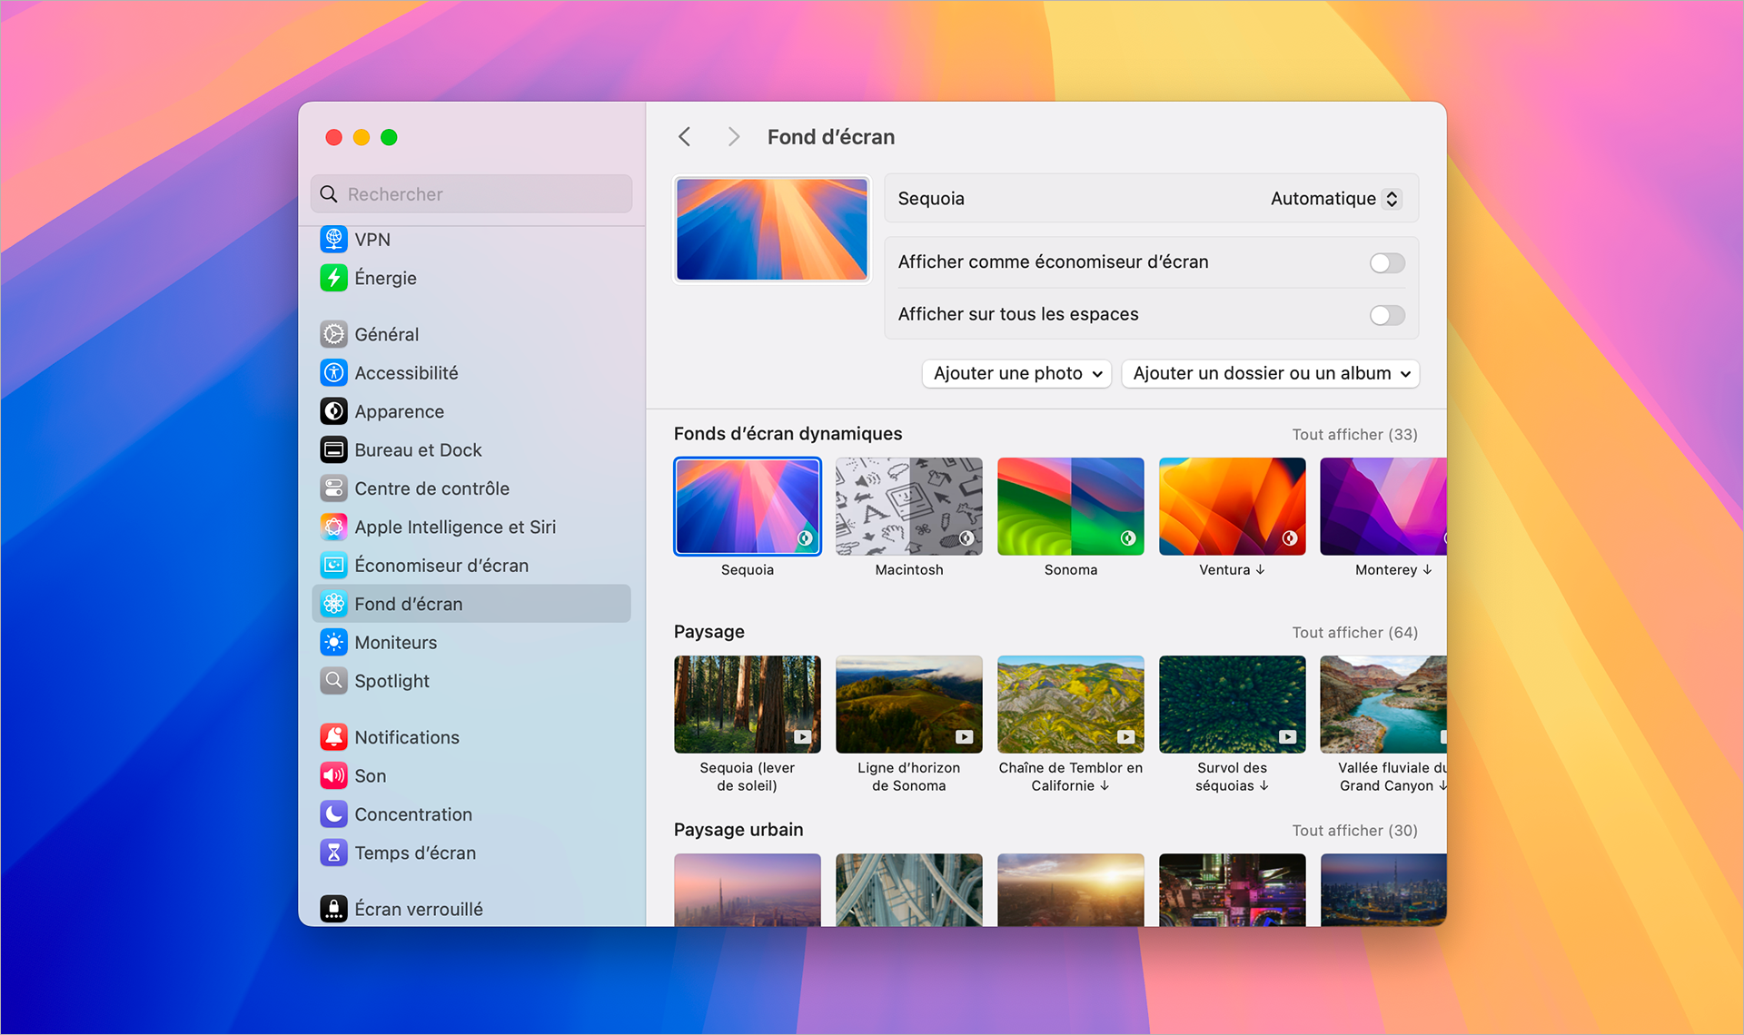
Task: Select the Sonoma dynamic wallpaper thumbnail
Action: [1070, 506]
